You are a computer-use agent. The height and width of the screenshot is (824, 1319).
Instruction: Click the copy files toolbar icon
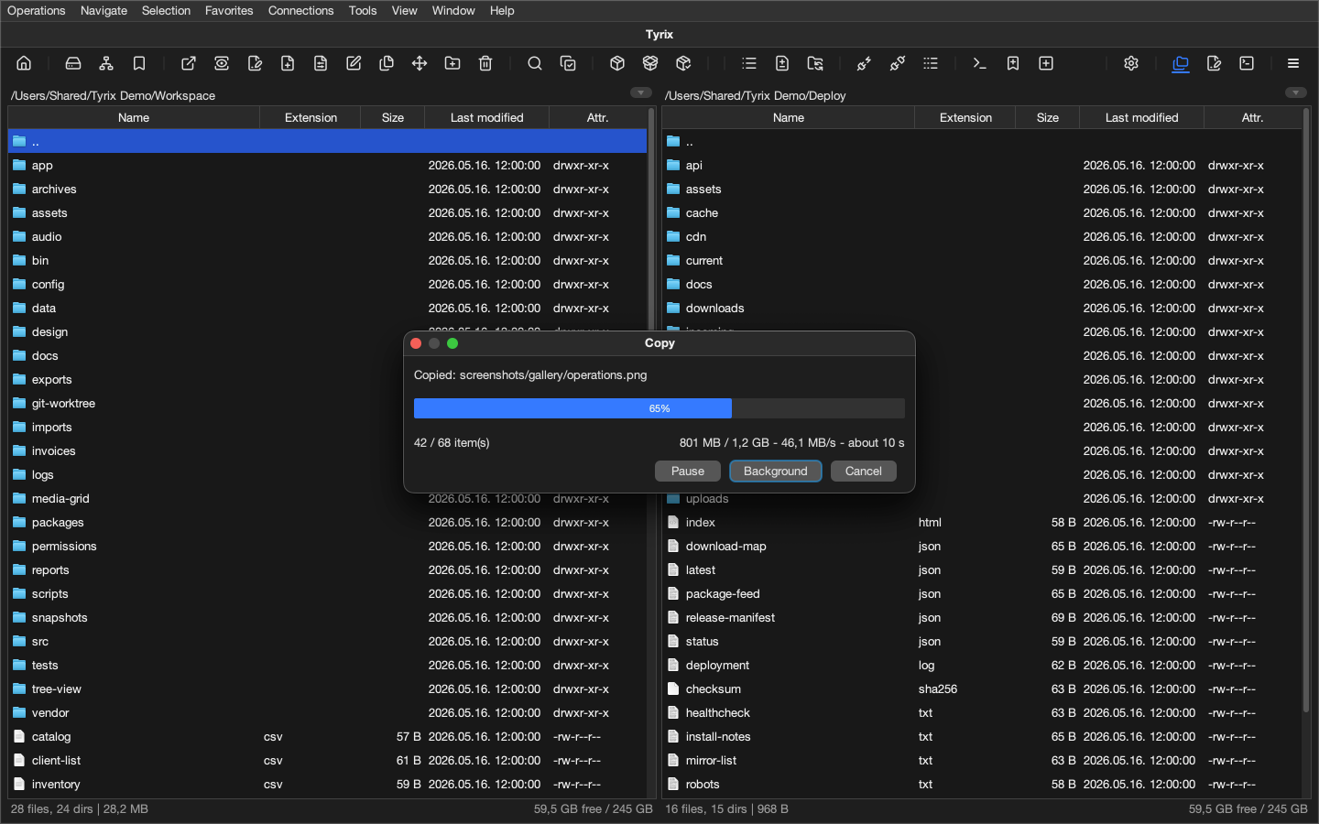point(387,63)
